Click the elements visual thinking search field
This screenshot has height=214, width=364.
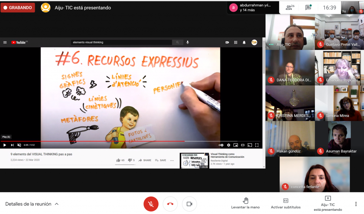[x=122, y=42]
